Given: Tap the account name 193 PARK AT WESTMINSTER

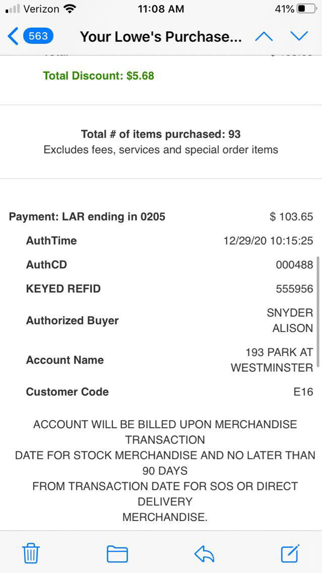Looking at the screenshot, I should tap(272, 360).
